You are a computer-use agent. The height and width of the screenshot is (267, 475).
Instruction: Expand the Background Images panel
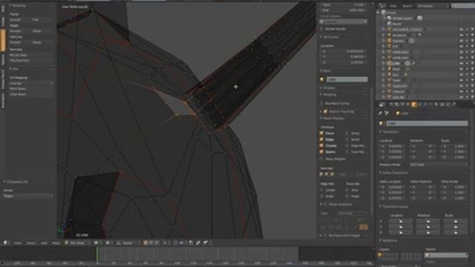click(x=321, y=235)
